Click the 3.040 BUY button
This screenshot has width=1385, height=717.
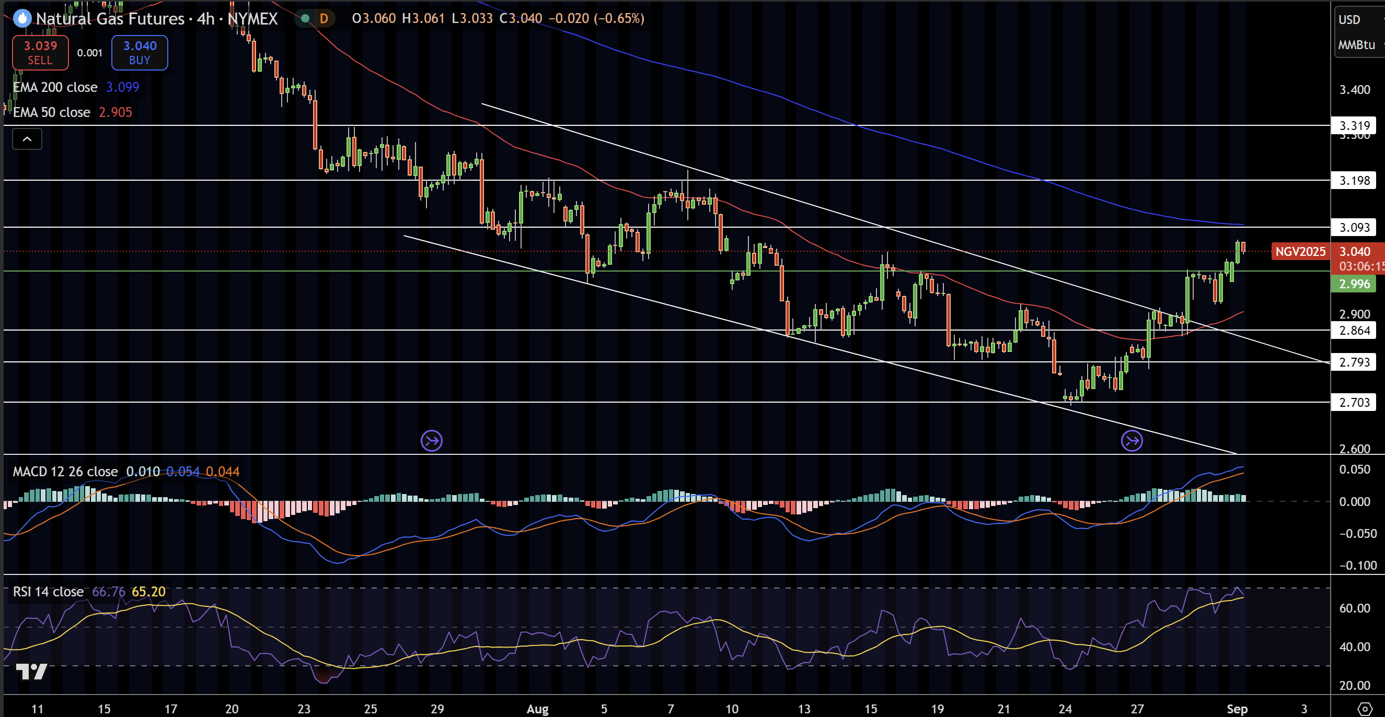(x=140, y=53)
